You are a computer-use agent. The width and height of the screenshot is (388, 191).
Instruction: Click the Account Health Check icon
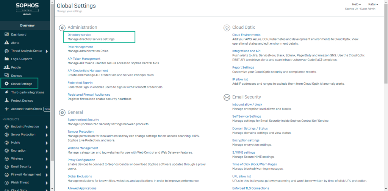click(7, 109)
